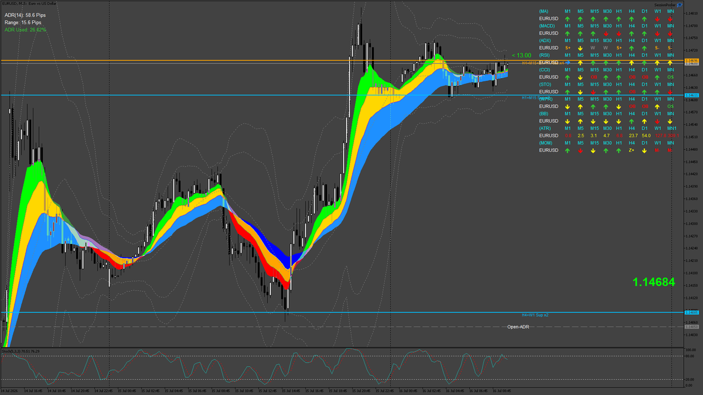The height and width of the screenshot is (395, 703).
Task: Click the BB row's D1 yellow up arrow
Action: click(644, 121)
